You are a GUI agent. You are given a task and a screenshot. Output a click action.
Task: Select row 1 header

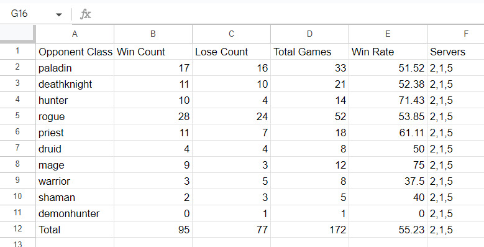[17, 51]
